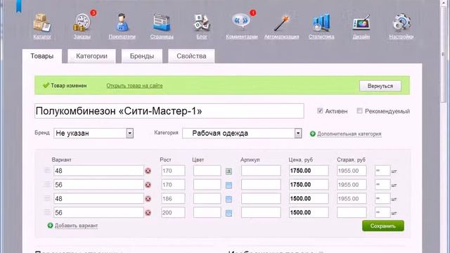
Task: Click the Товар изменен status message
Action: point(68,86)
